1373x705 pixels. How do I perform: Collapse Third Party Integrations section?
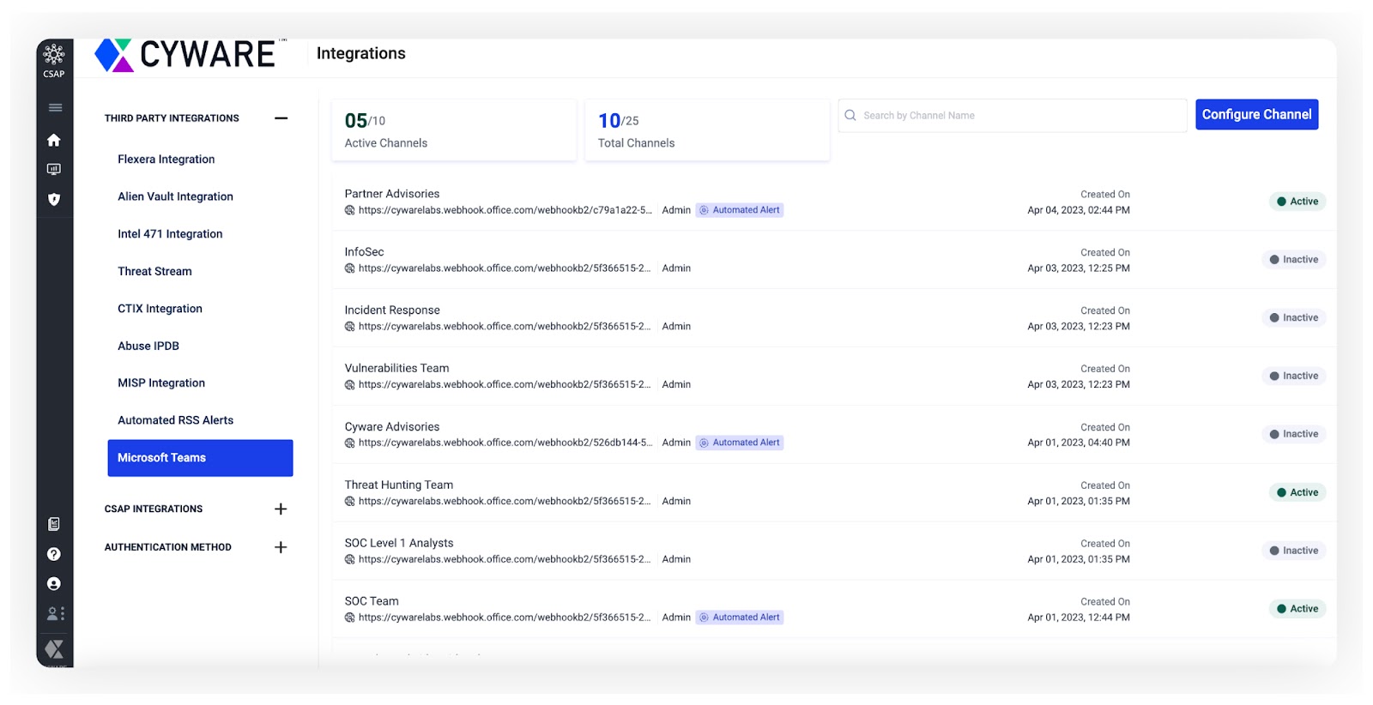tap(281, 118)
